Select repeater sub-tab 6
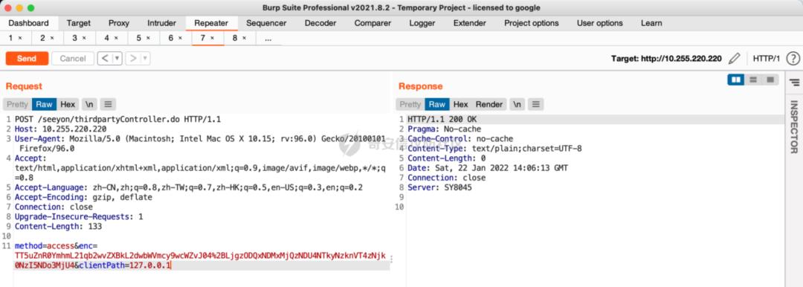Viewport: 803px width, 287px height. (x=171, y=38)
